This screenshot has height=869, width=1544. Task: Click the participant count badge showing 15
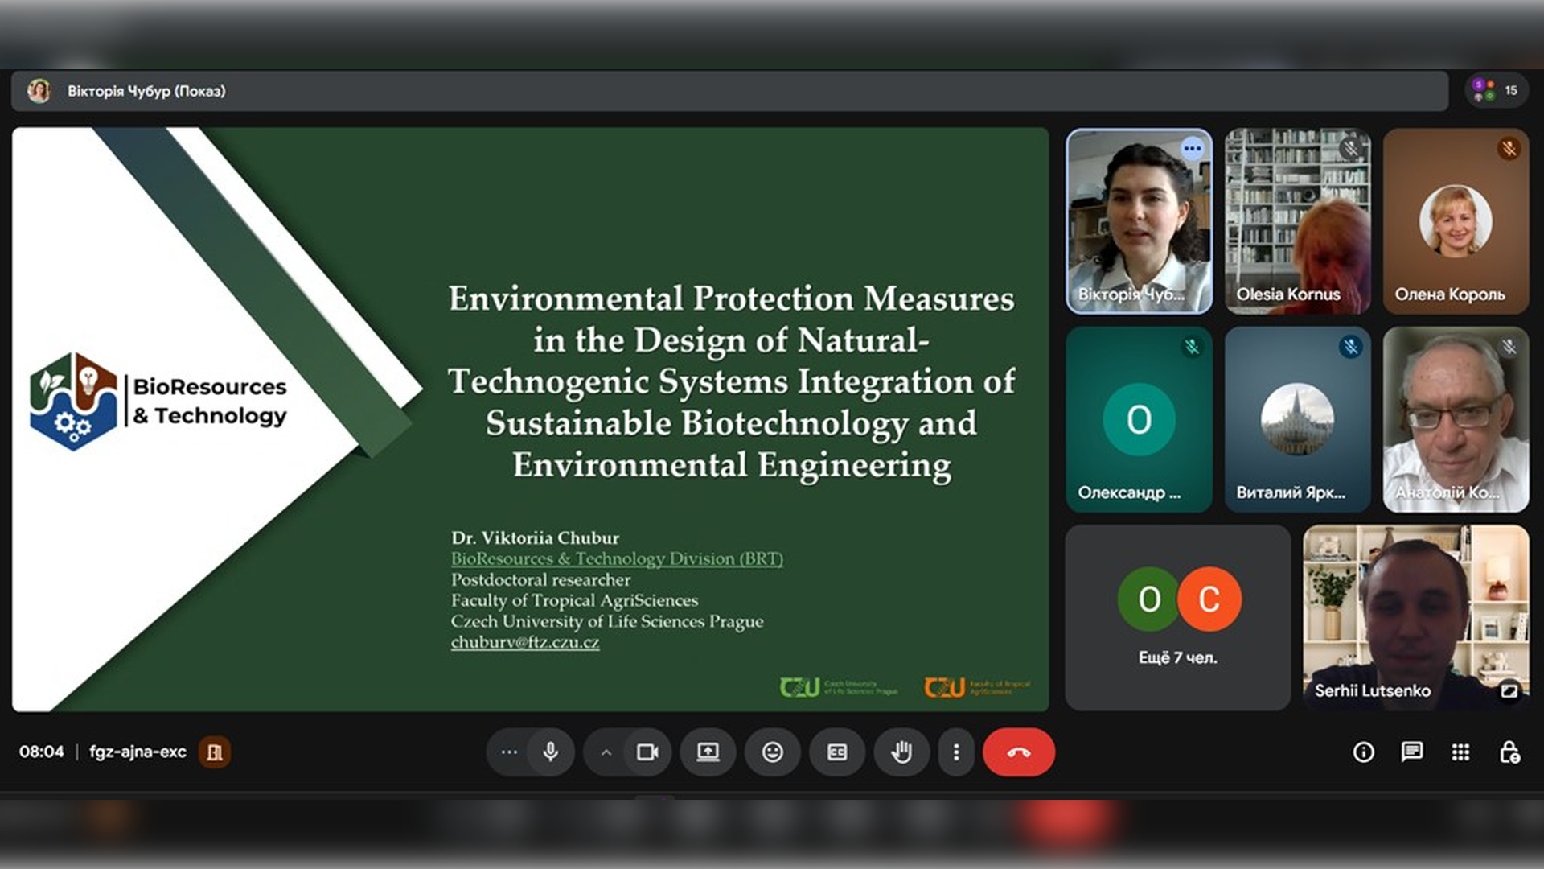coord(1496,90)
